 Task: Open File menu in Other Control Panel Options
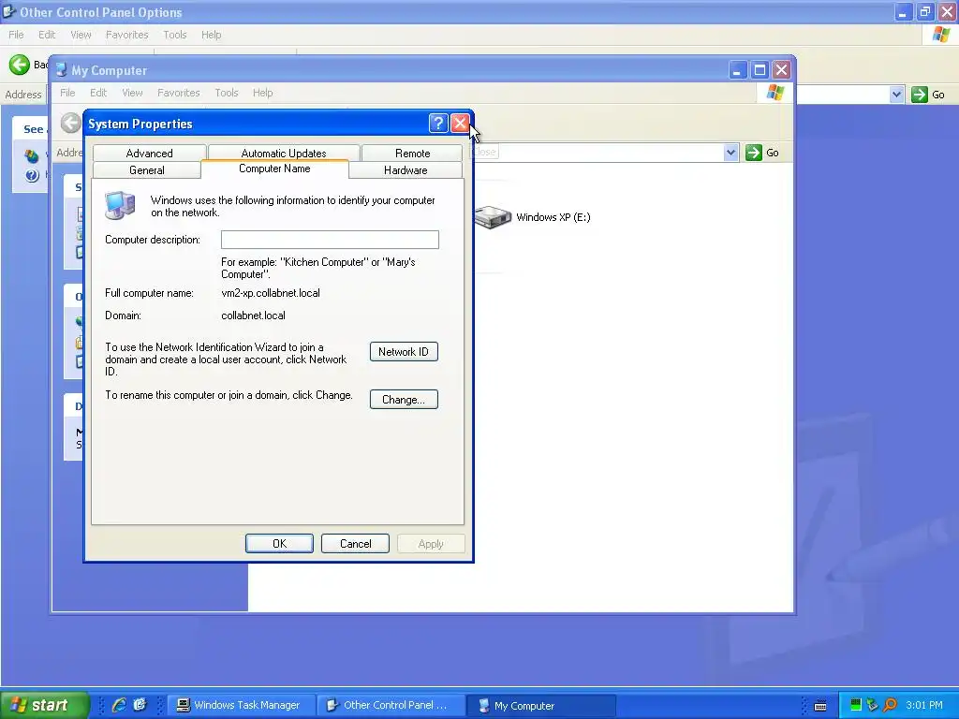coord(16,35)
